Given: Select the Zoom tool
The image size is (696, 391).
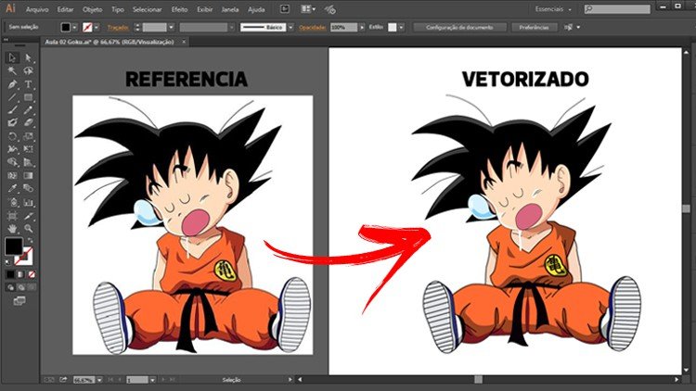Looking at the screenshot, I should coord(28,229).
